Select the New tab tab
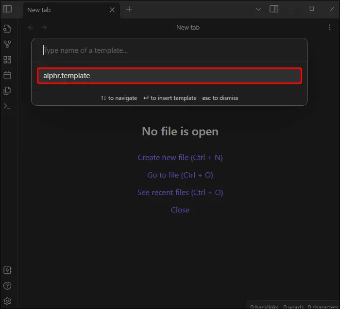This screenshot has width=340, height=309. 71,10
